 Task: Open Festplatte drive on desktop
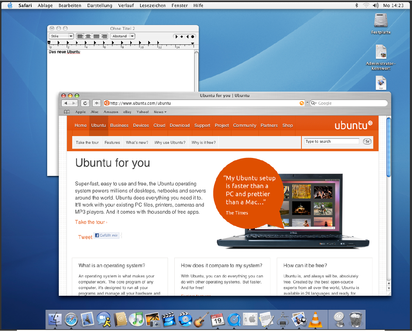pos(381,24)
